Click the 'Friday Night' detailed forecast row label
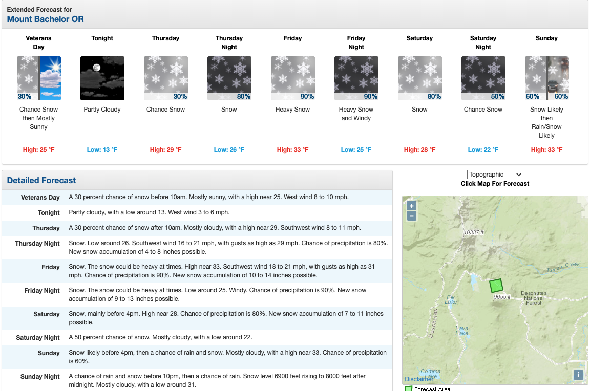This screenshot has width=590, height=391. point(42,291)
